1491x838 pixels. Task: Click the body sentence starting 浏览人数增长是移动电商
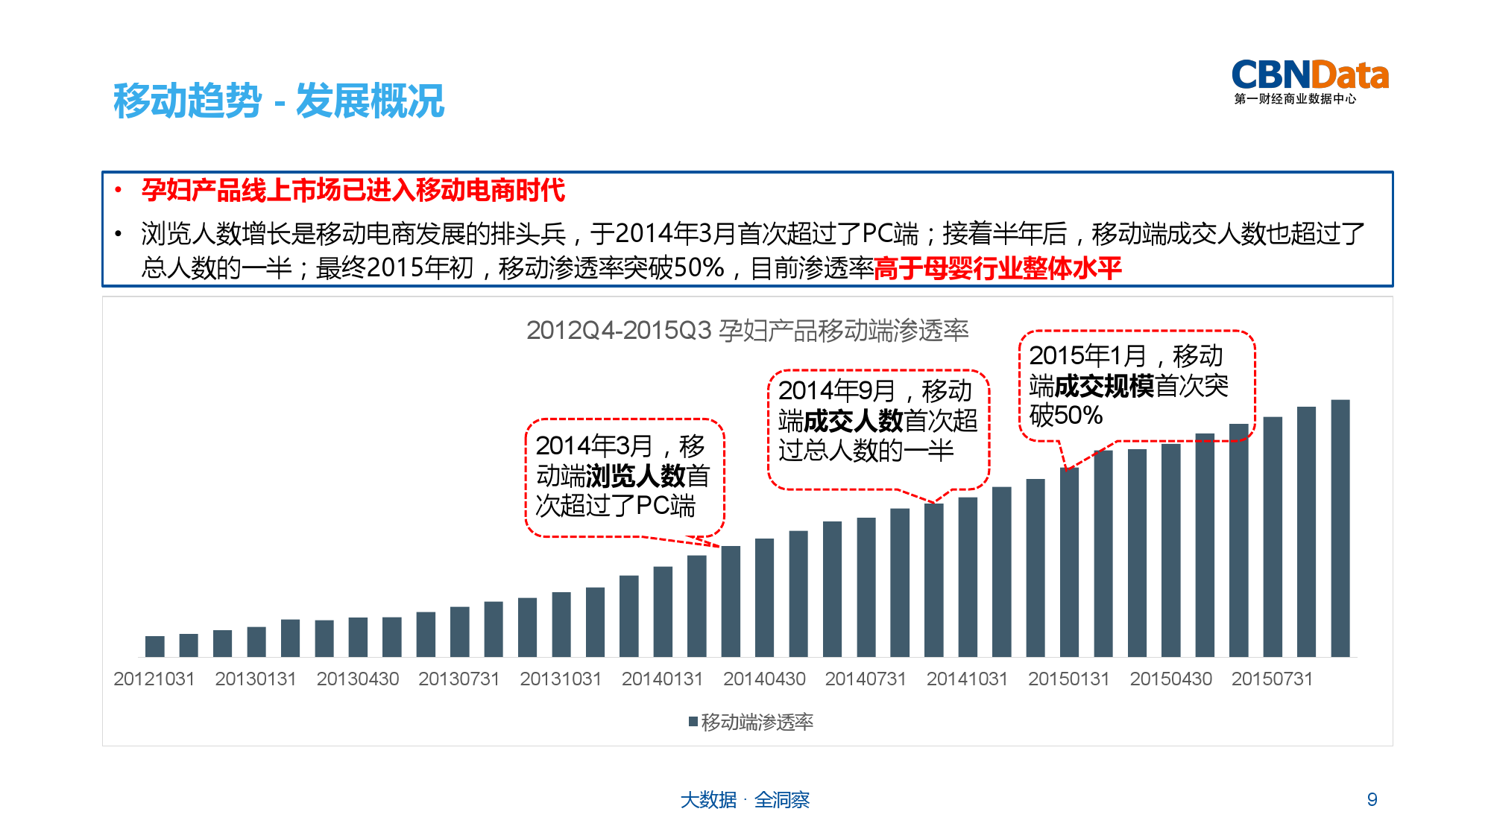tap(753, 250)
